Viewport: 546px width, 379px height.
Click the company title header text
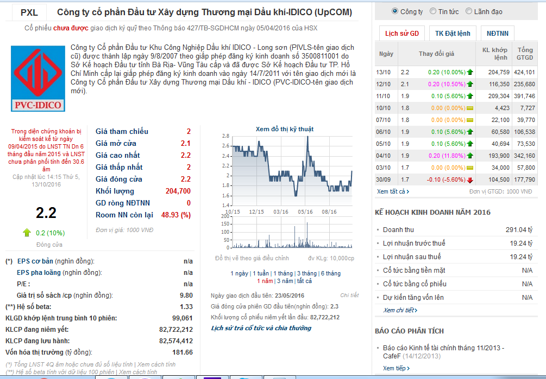click(x=204, y=12)
